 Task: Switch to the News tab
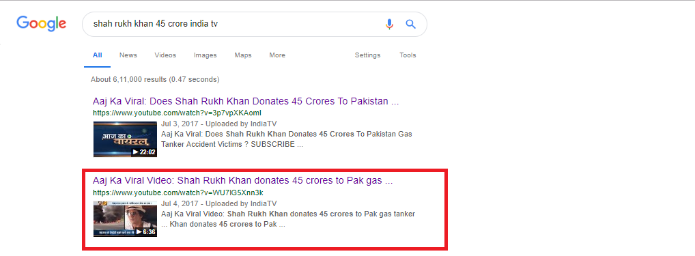coord(128,55)
